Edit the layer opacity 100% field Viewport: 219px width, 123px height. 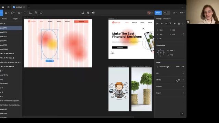[x=178, y=67]
